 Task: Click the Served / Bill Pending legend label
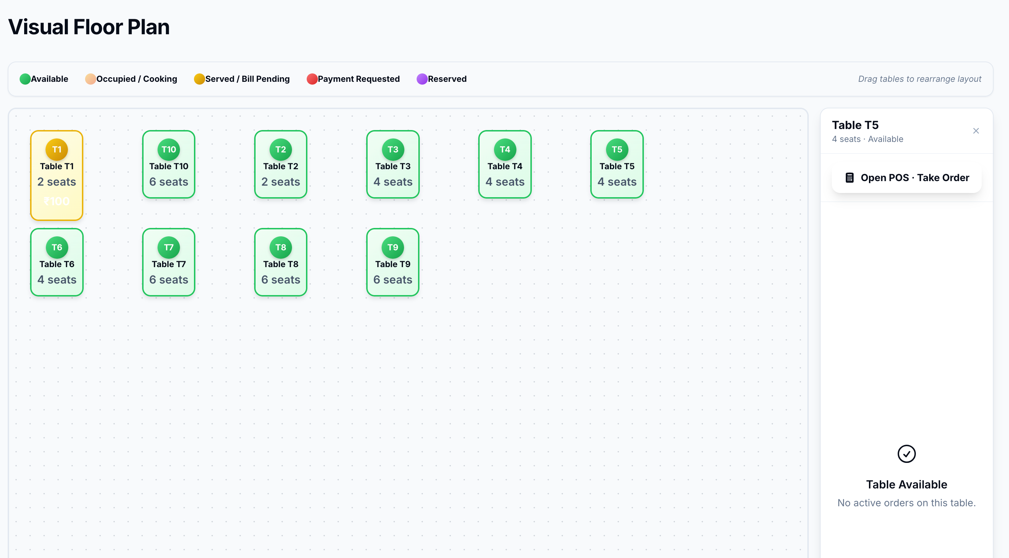pyautogui.click(x=247, y=79)
